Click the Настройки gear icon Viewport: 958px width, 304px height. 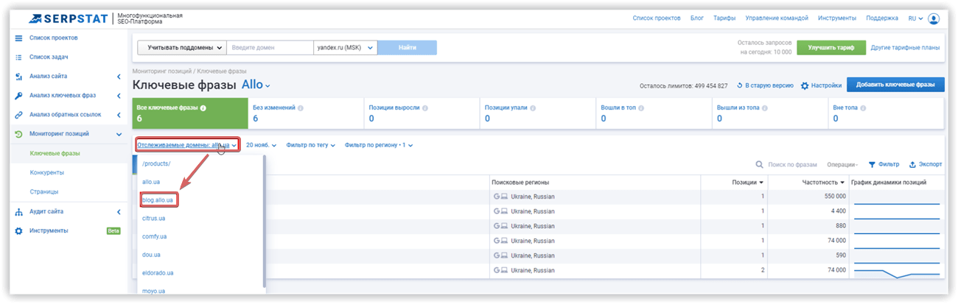[x=805, y=85]
